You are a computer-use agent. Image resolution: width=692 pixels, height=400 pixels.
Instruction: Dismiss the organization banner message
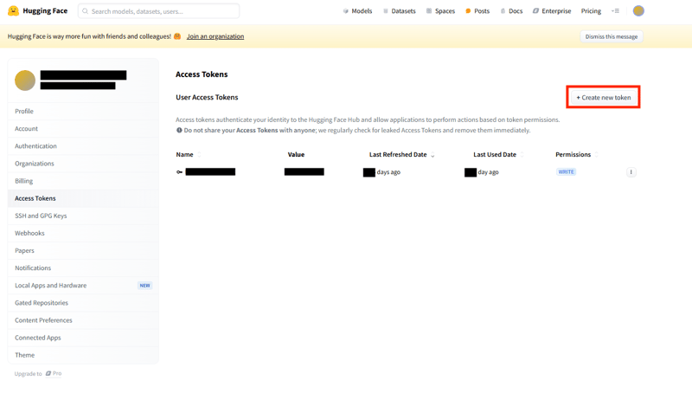pyautogui.click(x=612, y=36)
